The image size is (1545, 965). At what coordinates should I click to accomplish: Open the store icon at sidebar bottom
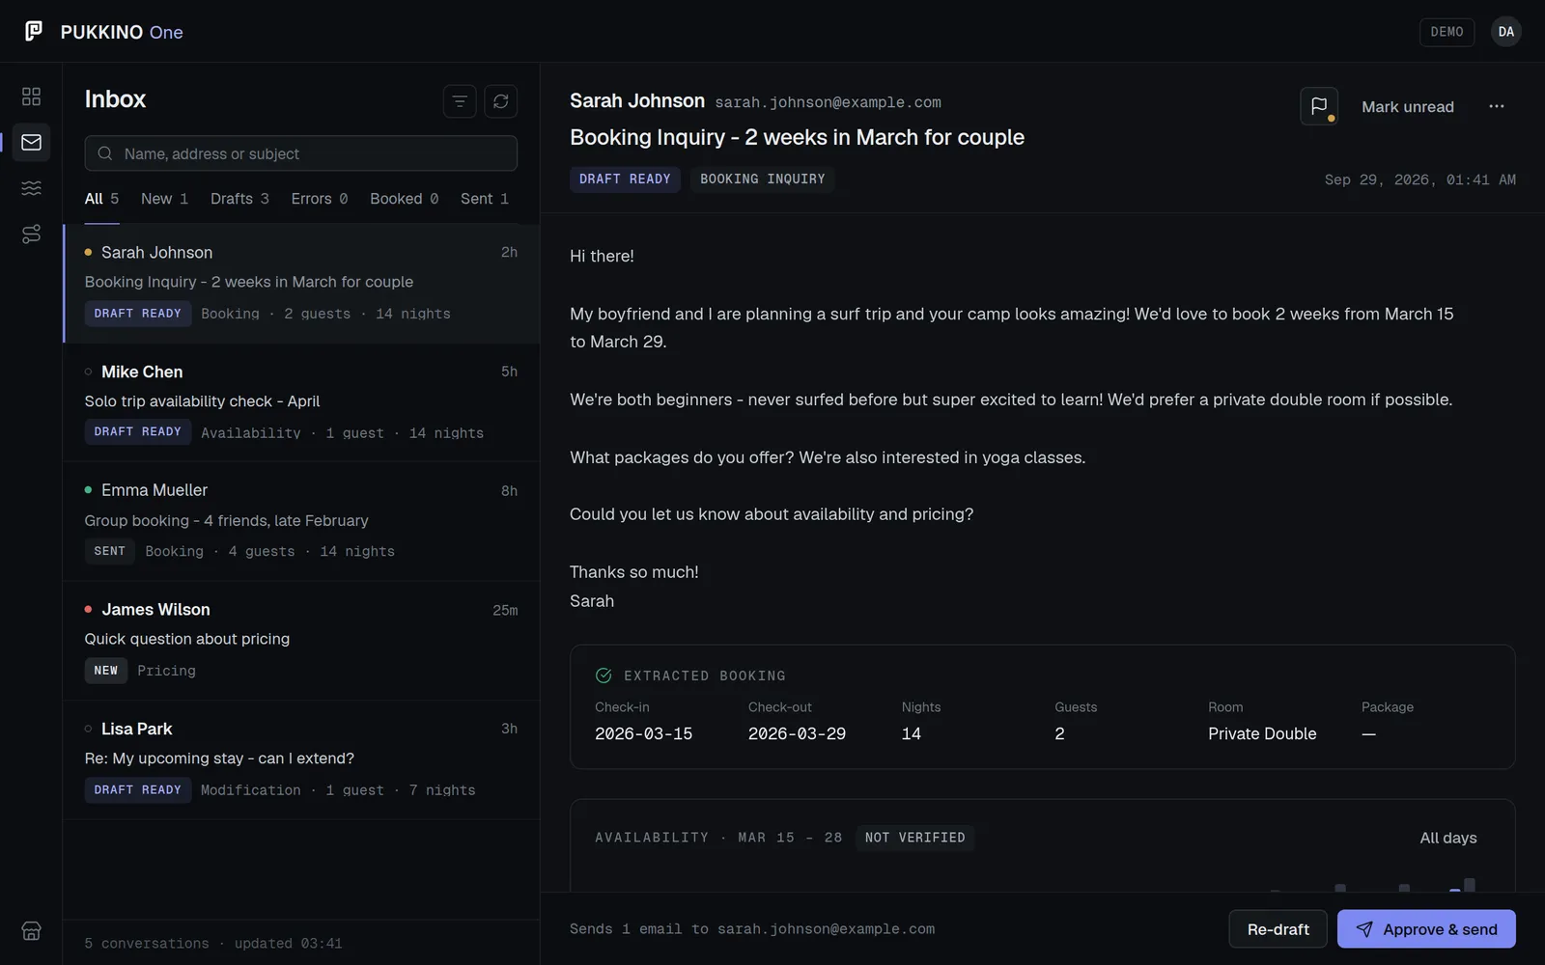(31, 931)
